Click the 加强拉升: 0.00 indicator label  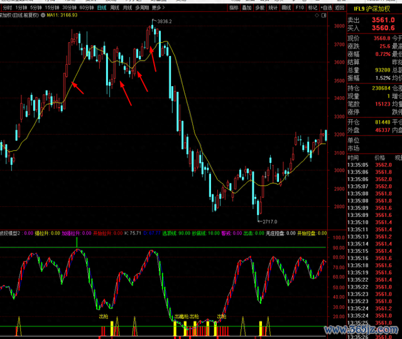click(77, 233)
